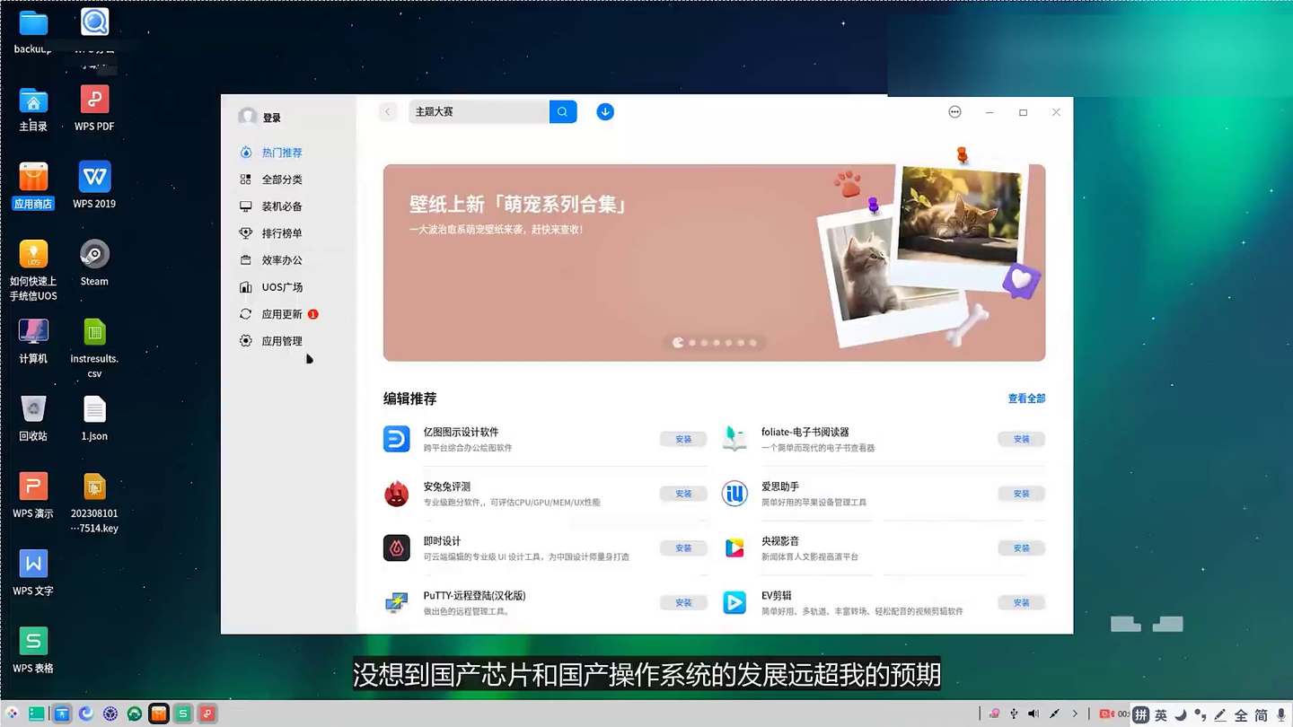Toggle the punctuation mode in input bar
The width and height of the screenshot is (1293, 727).
1201,714
